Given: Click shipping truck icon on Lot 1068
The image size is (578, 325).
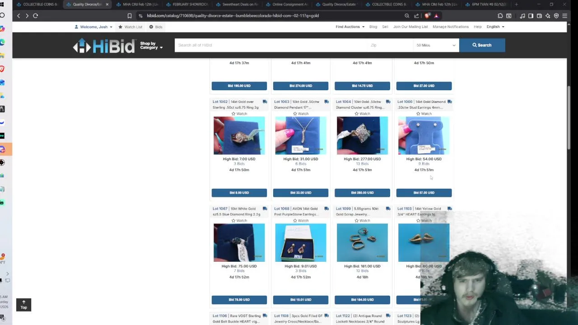Looking at the screenshot, I should coord(326,209).
